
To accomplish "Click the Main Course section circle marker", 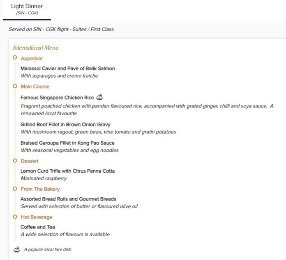I will 15,86.
